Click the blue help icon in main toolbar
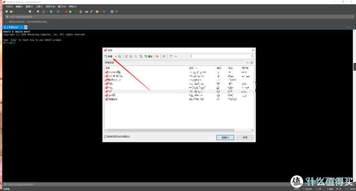356x191 pixels. (x=112, y=11)
